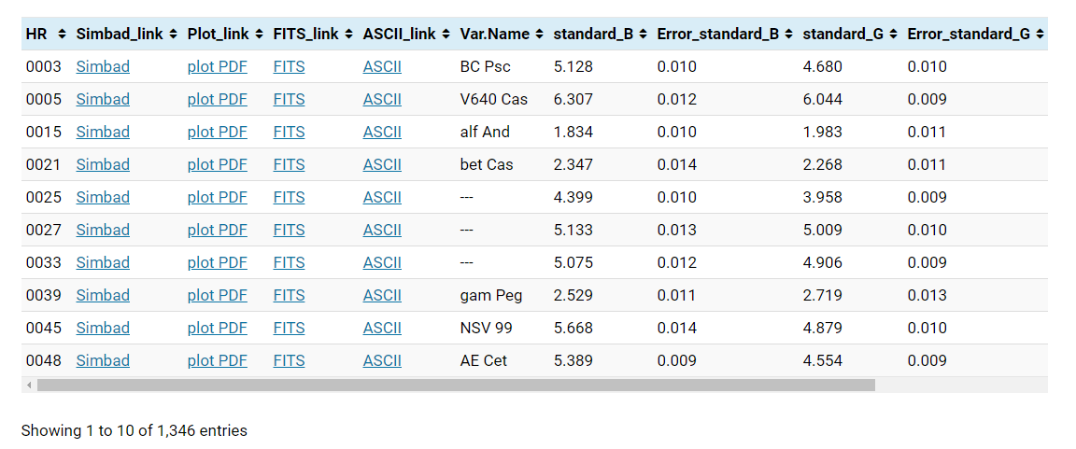Sort table by HR column arrows
The width and height of the screenshot is (1076, 449).
point(63,34)
